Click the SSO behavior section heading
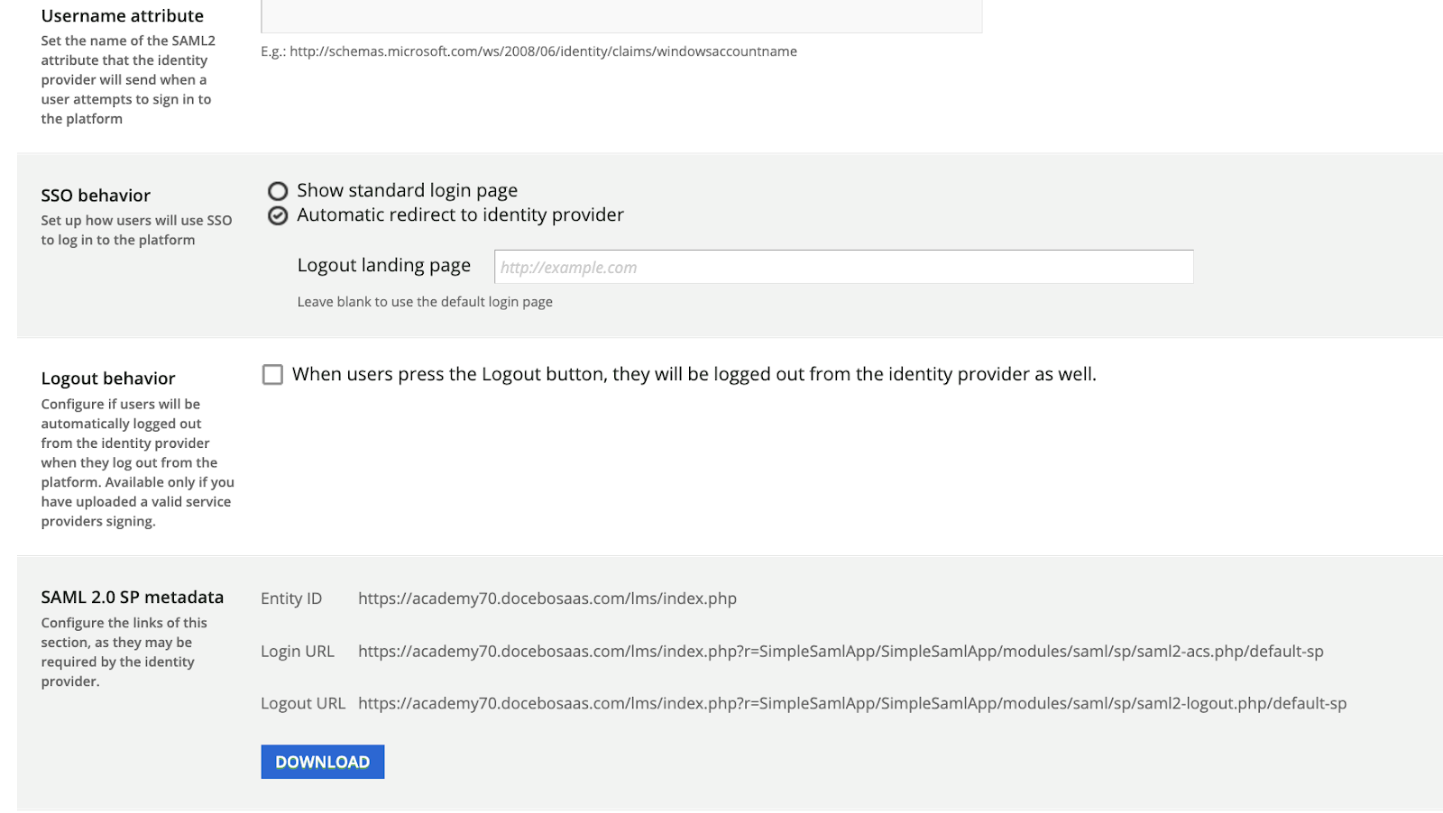1443x813 pixels. 96,196
